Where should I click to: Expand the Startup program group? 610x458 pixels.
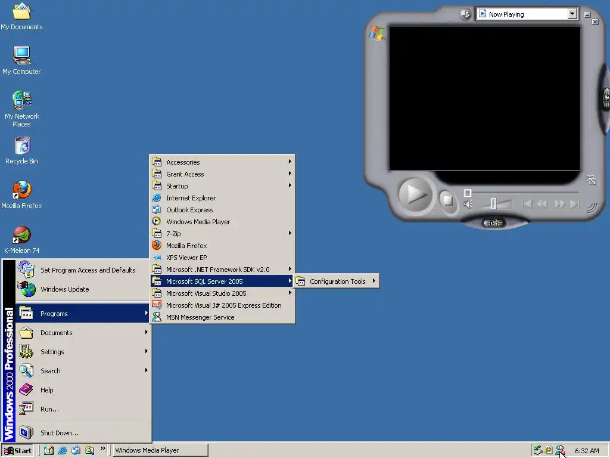222,186
